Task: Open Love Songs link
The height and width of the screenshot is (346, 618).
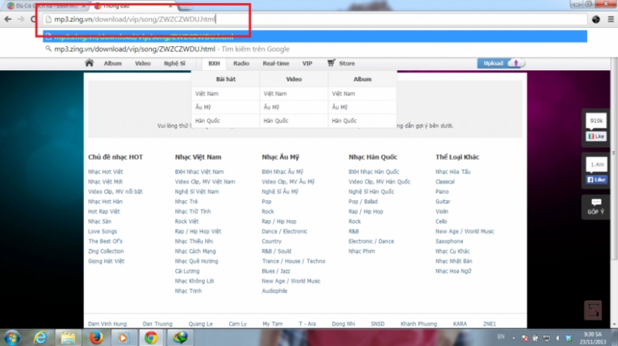Action: [x=102, y=231]
